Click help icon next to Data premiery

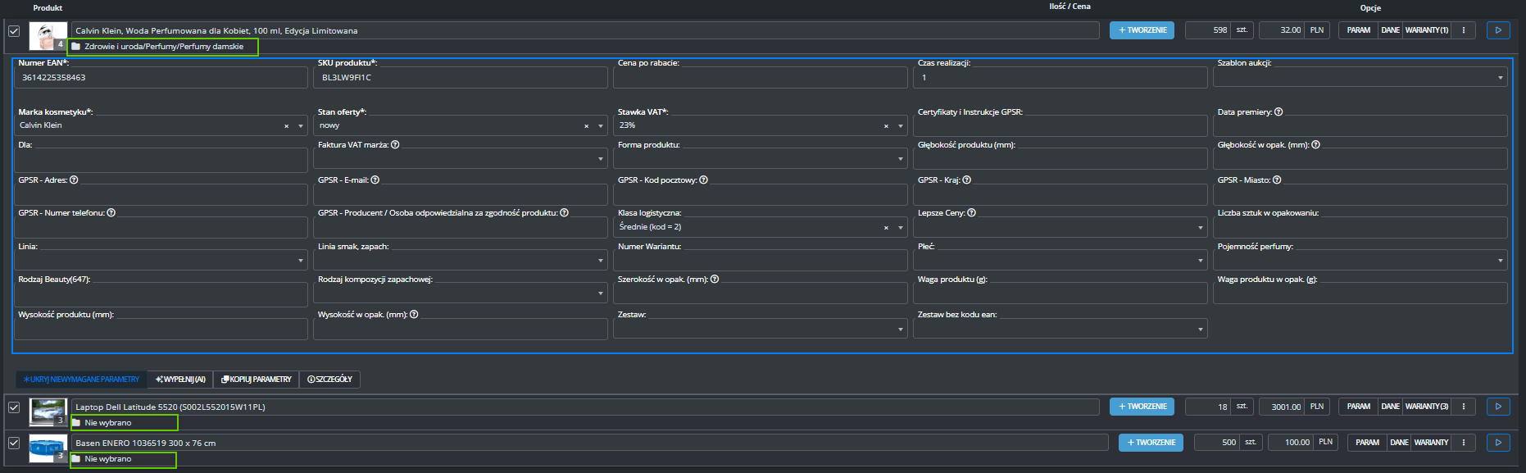(1278, 112)
